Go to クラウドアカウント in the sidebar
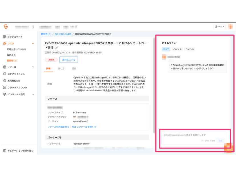 (17, 88)
